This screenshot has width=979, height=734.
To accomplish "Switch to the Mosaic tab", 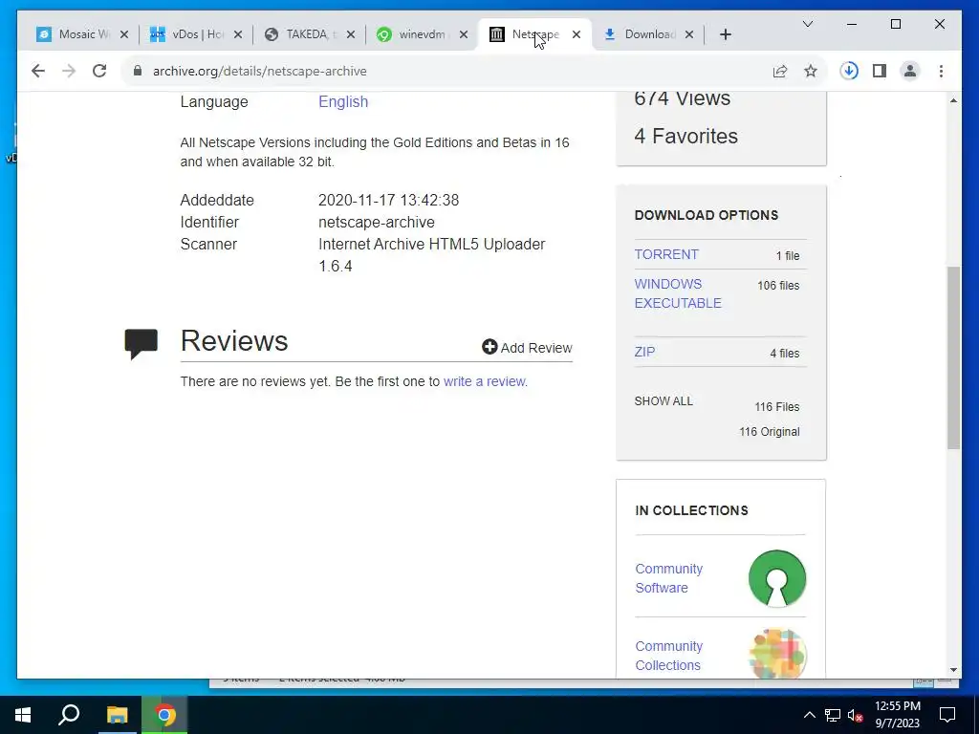I will coord(75,34).
